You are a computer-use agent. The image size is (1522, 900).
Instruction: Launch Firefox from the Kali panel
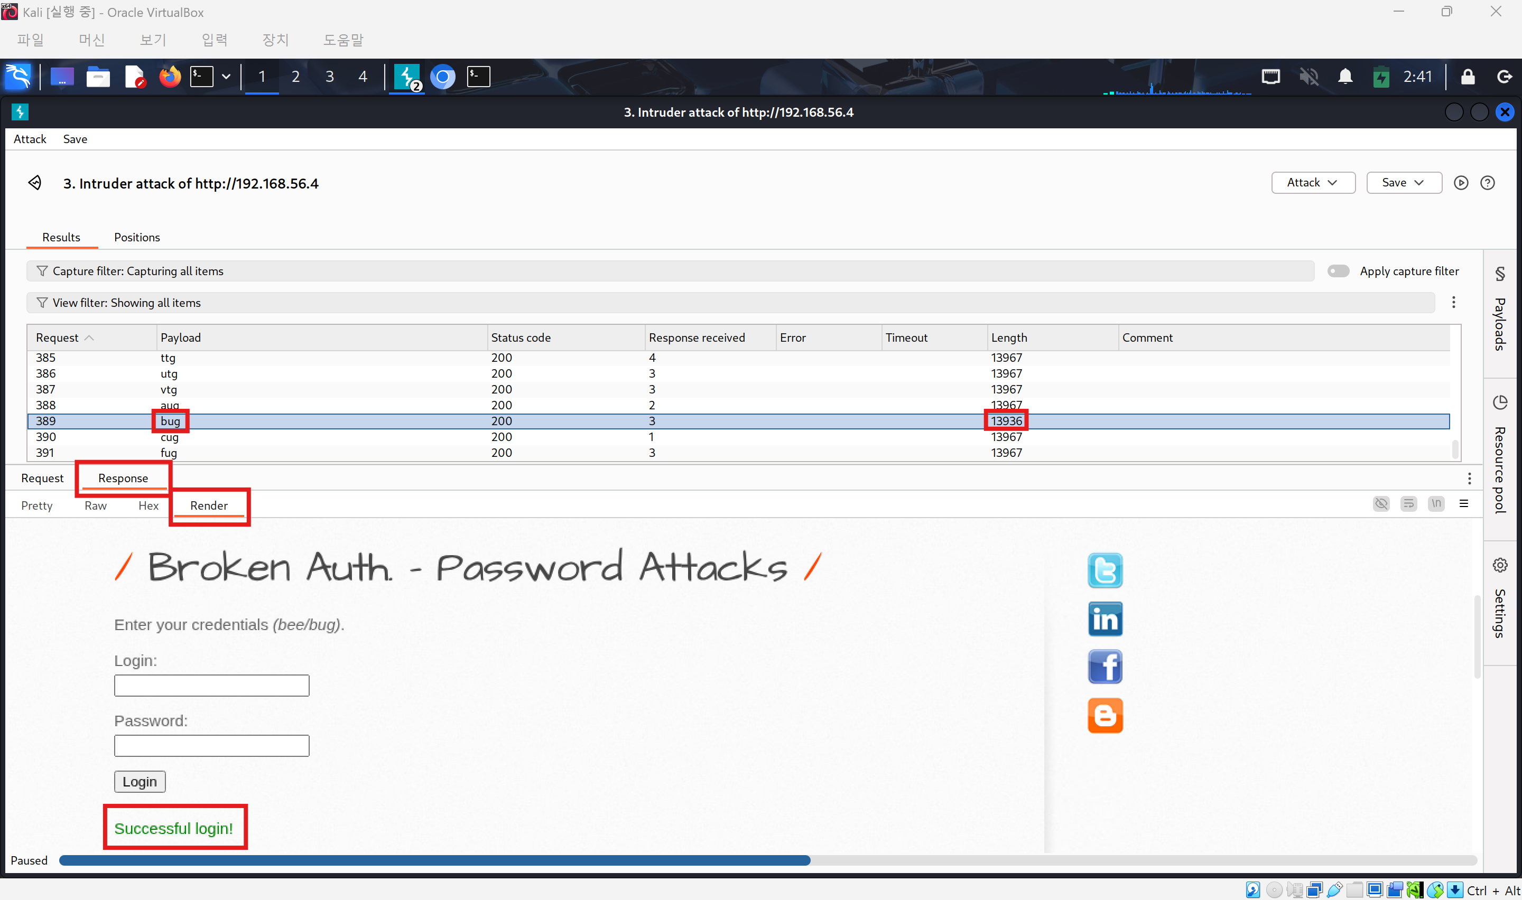170,77
